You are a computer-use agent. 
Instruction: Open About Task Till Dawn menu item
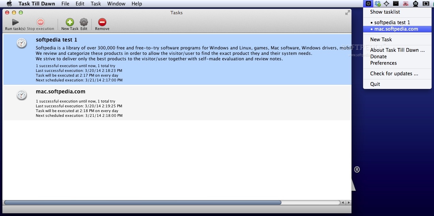pyautogui.click(x=397, y=50)
